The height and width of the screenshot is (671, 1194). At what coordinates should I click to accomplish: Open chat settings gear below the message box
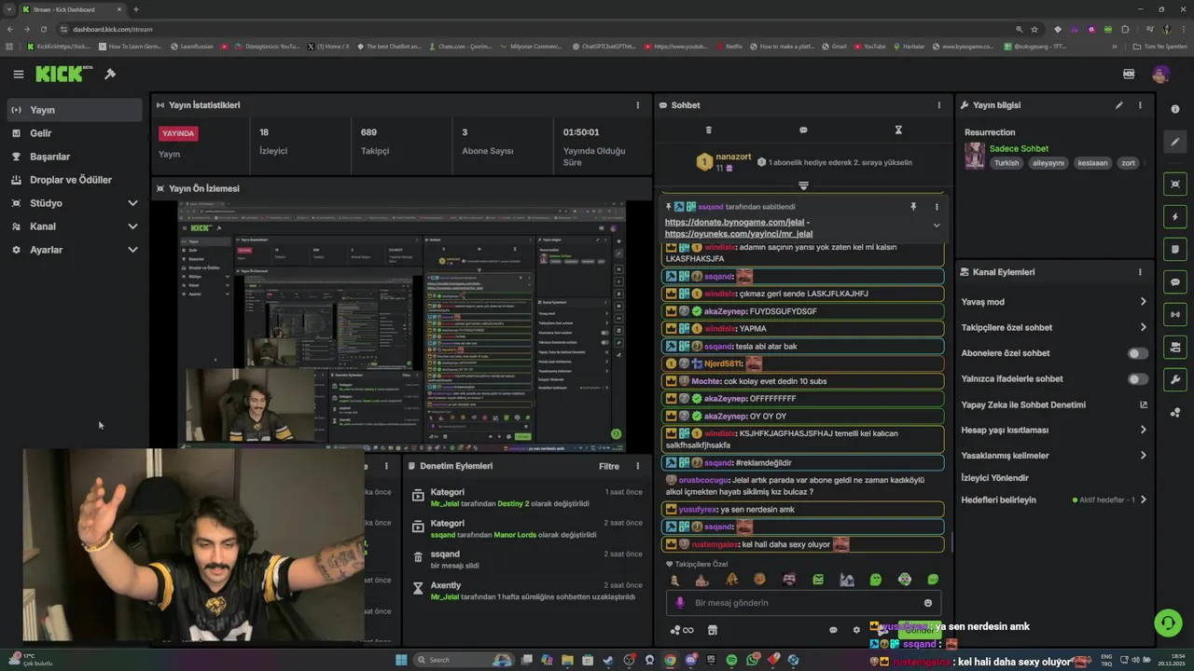pos(856,630)
